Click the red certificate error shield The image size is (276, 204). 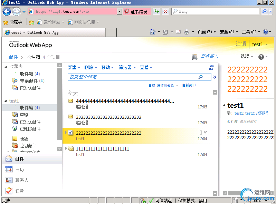point(127,12)
